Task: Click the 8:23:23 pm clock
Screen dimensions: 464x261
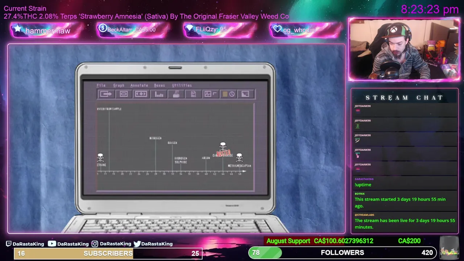Action: pyautogui.click(x=430, y=9)
